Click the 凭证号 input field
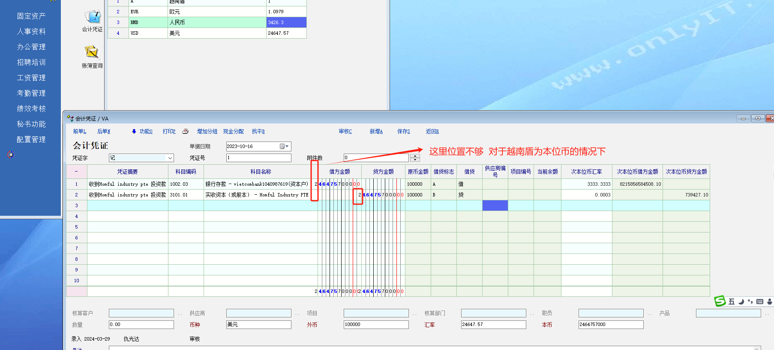 point(258,158)
